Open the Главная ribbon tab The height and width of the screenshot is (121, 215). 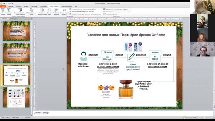(10, 6)
